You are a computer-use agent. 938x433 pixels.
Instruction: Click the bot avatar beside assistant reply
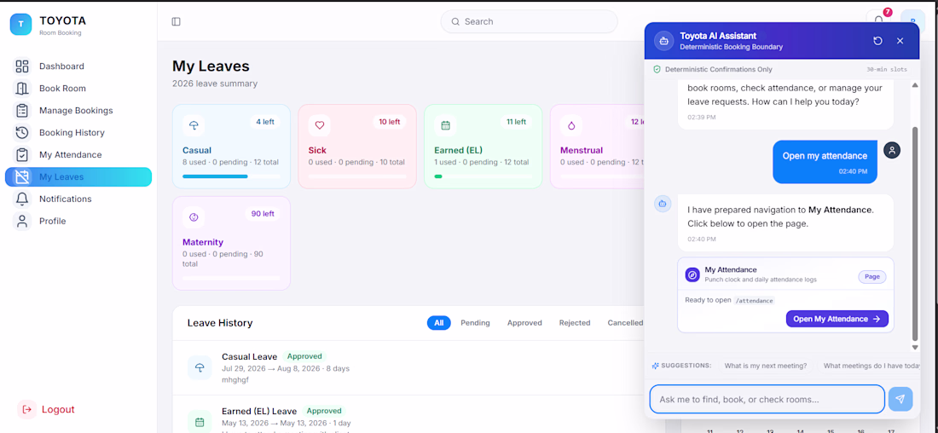pos(663,204)
